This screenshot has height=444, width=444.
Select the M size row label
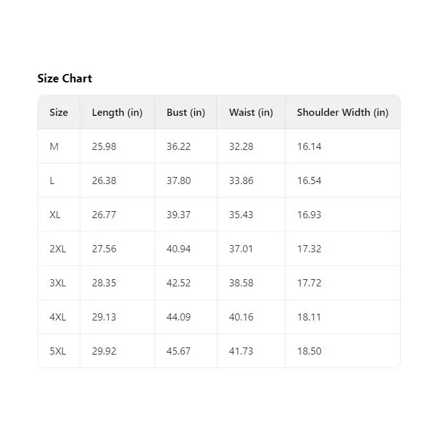click(x=54, y=147)
